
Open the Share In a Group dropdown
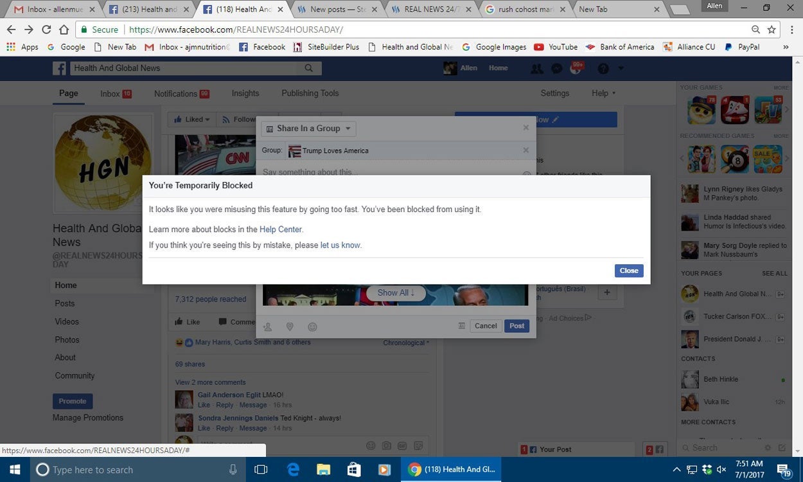pos(308,129)
